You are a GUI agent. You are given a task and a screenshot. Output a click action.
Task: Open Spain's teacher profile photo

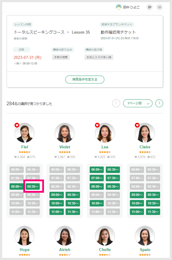145,236
